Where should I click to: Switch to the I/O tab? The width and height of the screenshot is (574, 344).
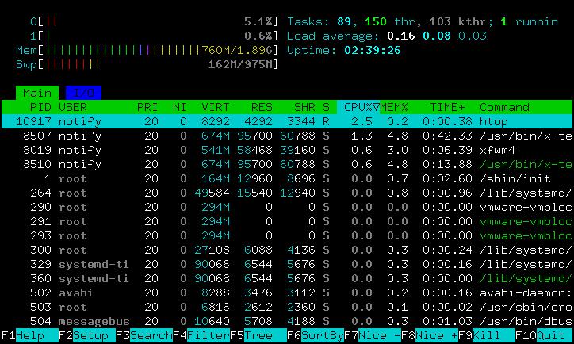tap(83, 93)
